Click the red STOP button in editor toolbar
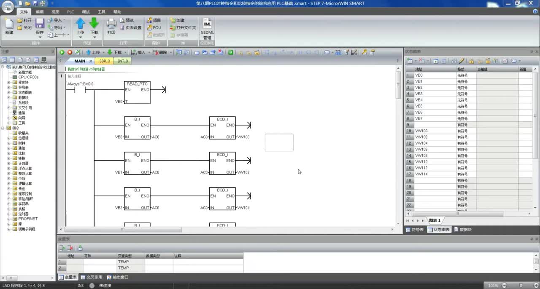The width and height of the screenshot is (540, 289). pyautogui.click(x=70, y=52)
